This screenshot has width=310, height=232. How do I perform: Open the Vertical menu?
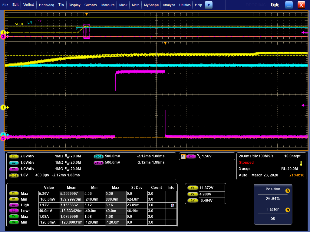point(29,5)
